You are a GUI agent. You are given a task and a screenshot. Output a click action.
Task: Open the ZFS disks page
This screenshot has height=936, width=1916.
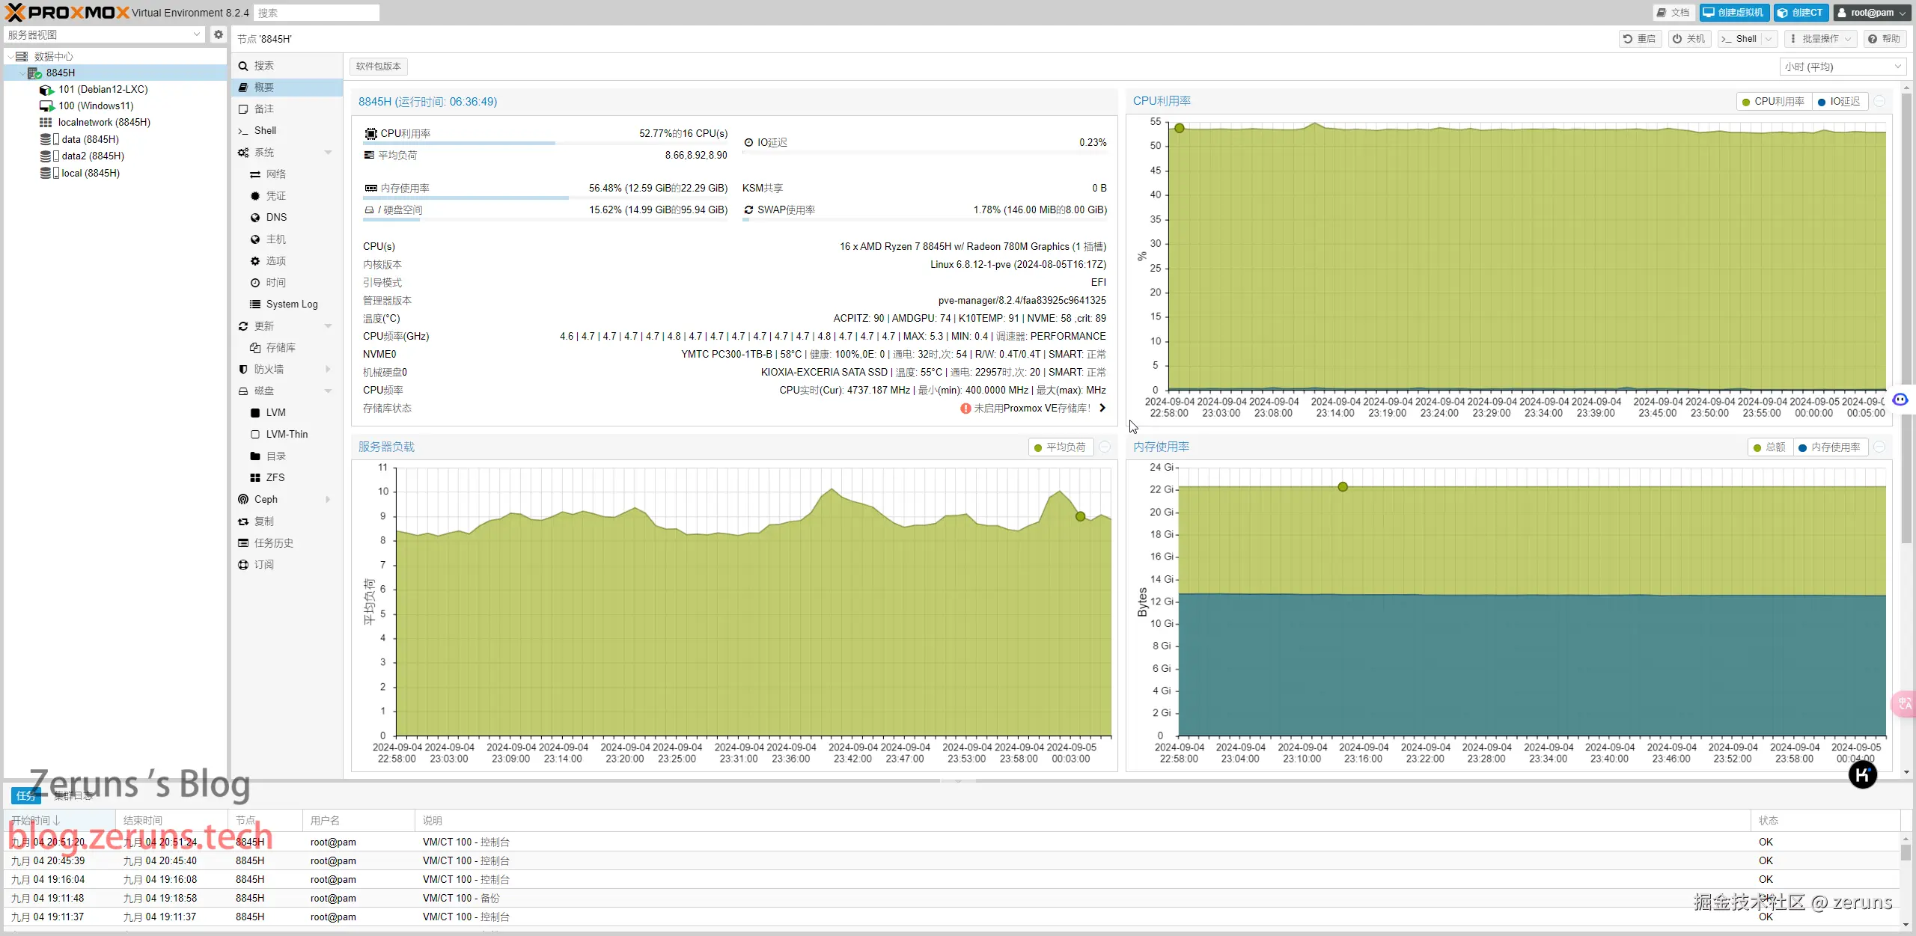click(275, 477)
